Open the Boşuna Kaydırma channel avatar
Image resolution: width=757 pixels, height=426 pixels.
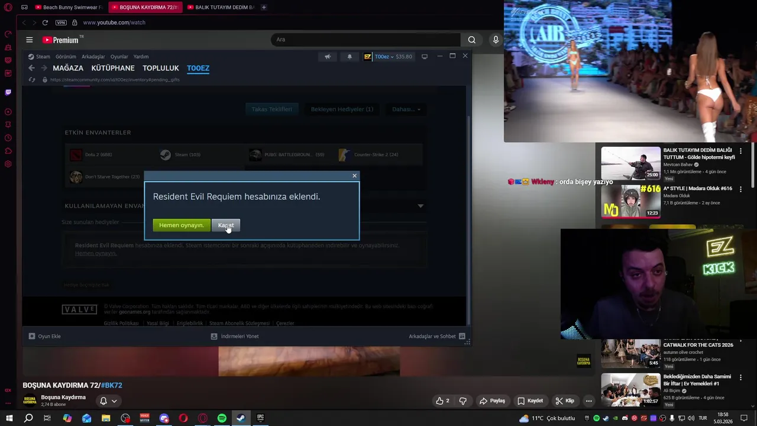[30, 401]
